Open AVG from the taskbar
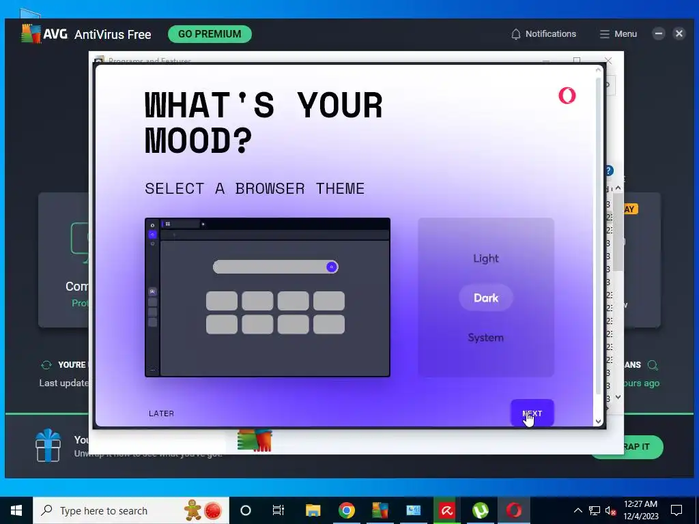Image resolution: width=699 pixels, height=524 pixels. (380, 510)
